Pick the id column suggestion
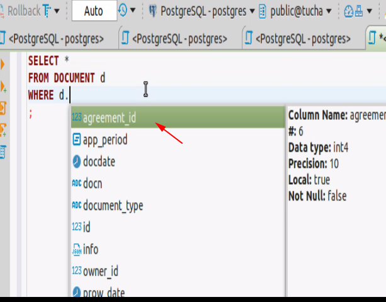 click(178, 227)
